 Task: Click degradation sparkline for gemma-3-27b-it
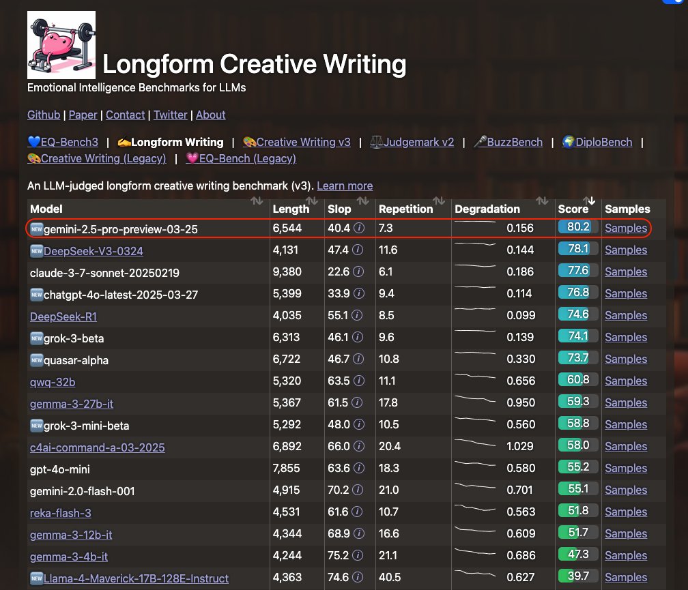(475, 399)
